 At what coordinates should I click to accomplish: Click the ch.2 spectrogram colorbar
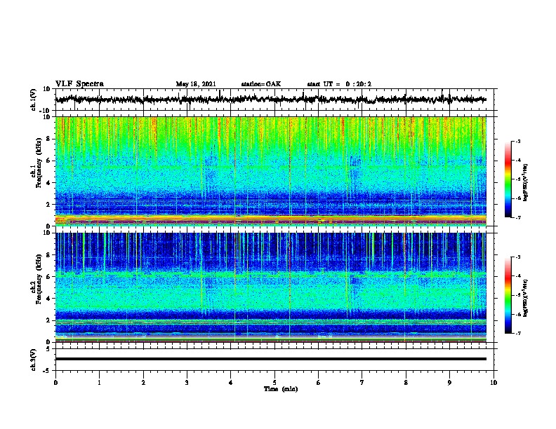point(508,295)
